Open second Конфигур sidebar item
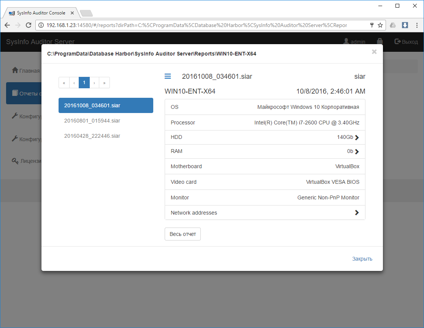 (x=27, y=139)
